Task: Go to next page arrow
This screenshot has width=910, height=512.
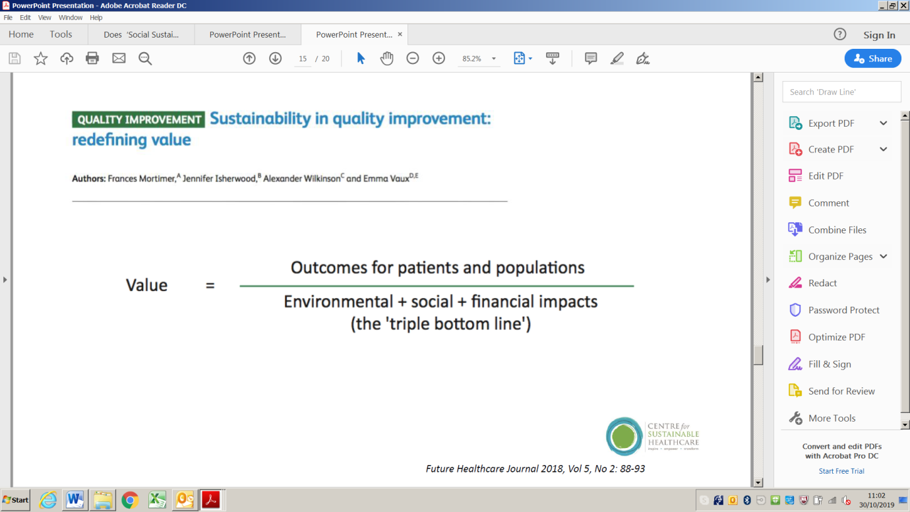Action: coord(276,59)
